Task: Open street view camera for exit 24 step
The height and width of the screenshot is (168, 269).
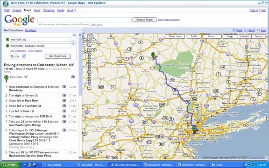Action: [x=64, y=121]
